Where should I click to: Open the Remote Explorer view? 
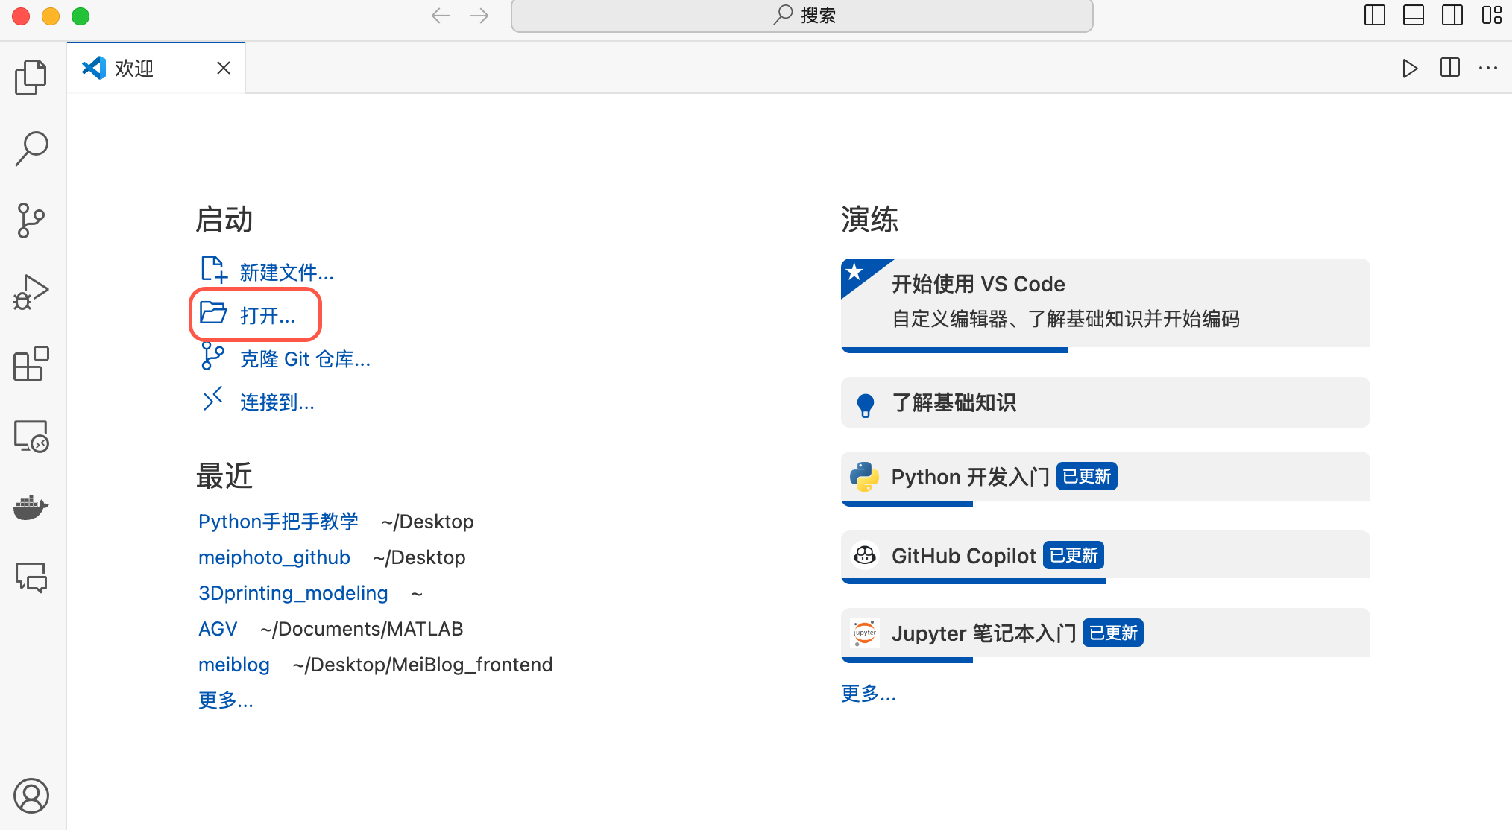tap(31, 436)
